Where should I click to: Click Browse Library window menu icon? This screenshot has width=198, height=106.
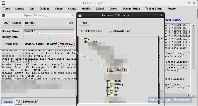[x=80, y=16]
